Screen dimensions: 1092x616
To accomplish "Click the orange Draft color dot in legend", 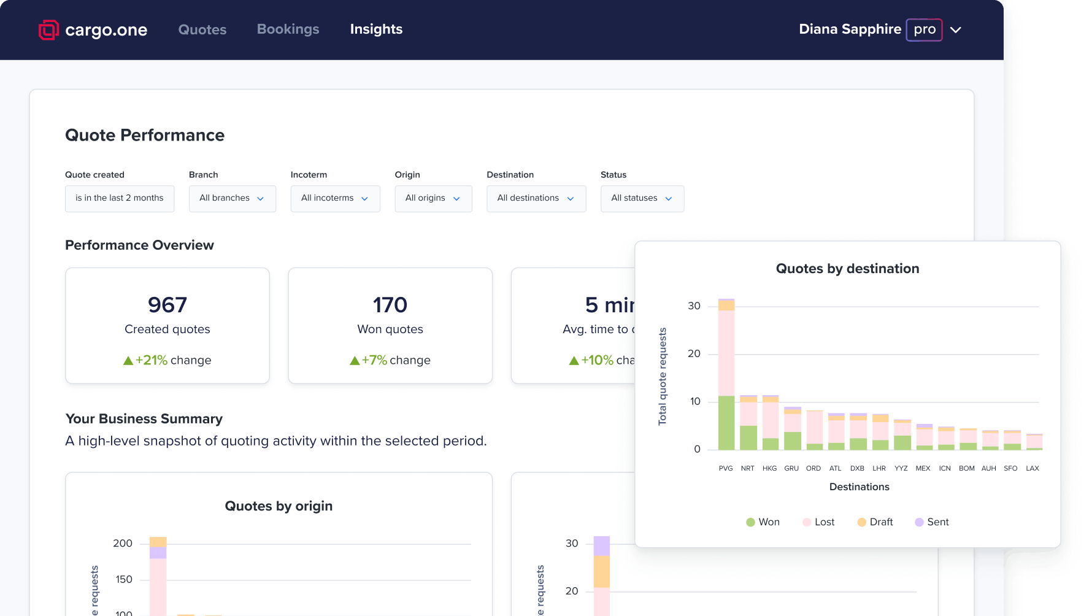I will pos(861,522).
